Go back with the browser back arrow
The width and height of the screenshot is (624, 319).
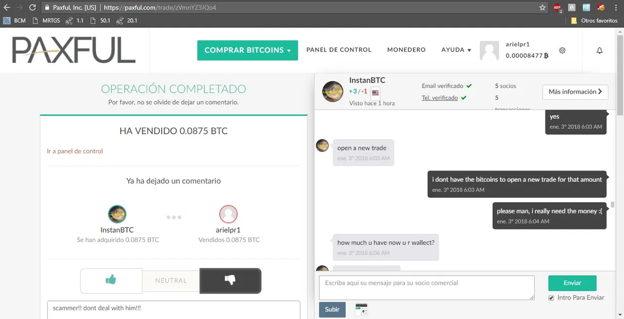tap(6, 8)
